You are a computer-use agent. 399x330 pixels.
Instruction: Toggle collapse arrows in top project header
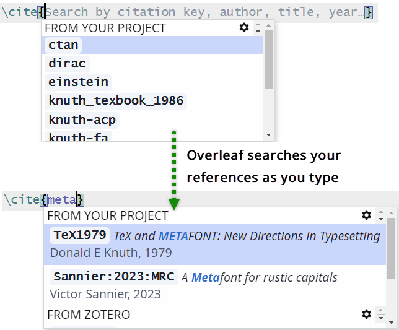(x=258, y=28)
